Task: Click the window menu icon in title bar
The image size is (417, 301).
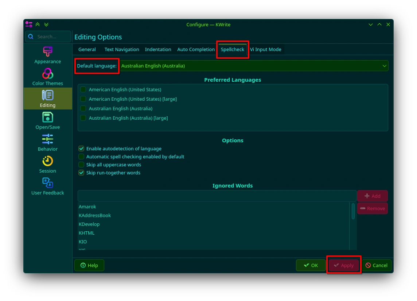Action: tap(29, 24)
